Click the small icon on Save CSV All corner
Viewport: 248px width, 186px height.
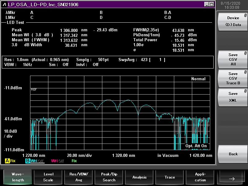coord(246,53)
